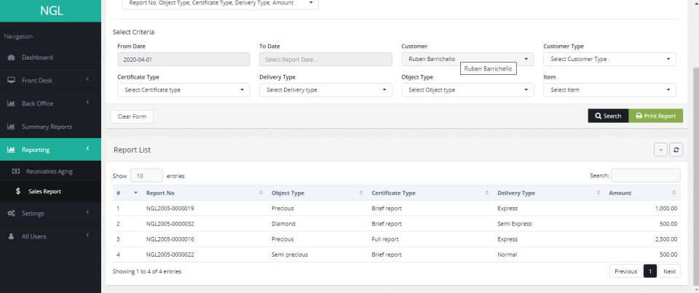Sort by Report No column arrows
699x293 pixels.
point(261,193)
